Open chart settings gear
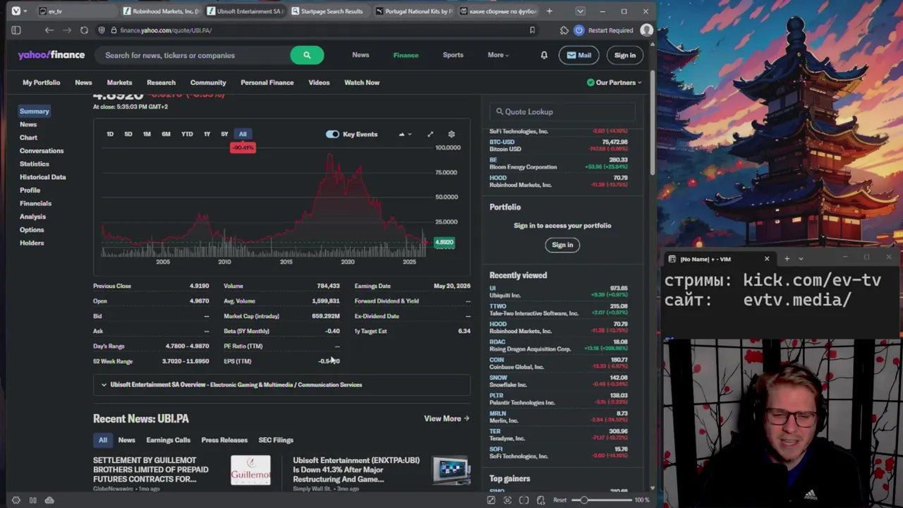The image size is (903, 508). click(451, 134)
